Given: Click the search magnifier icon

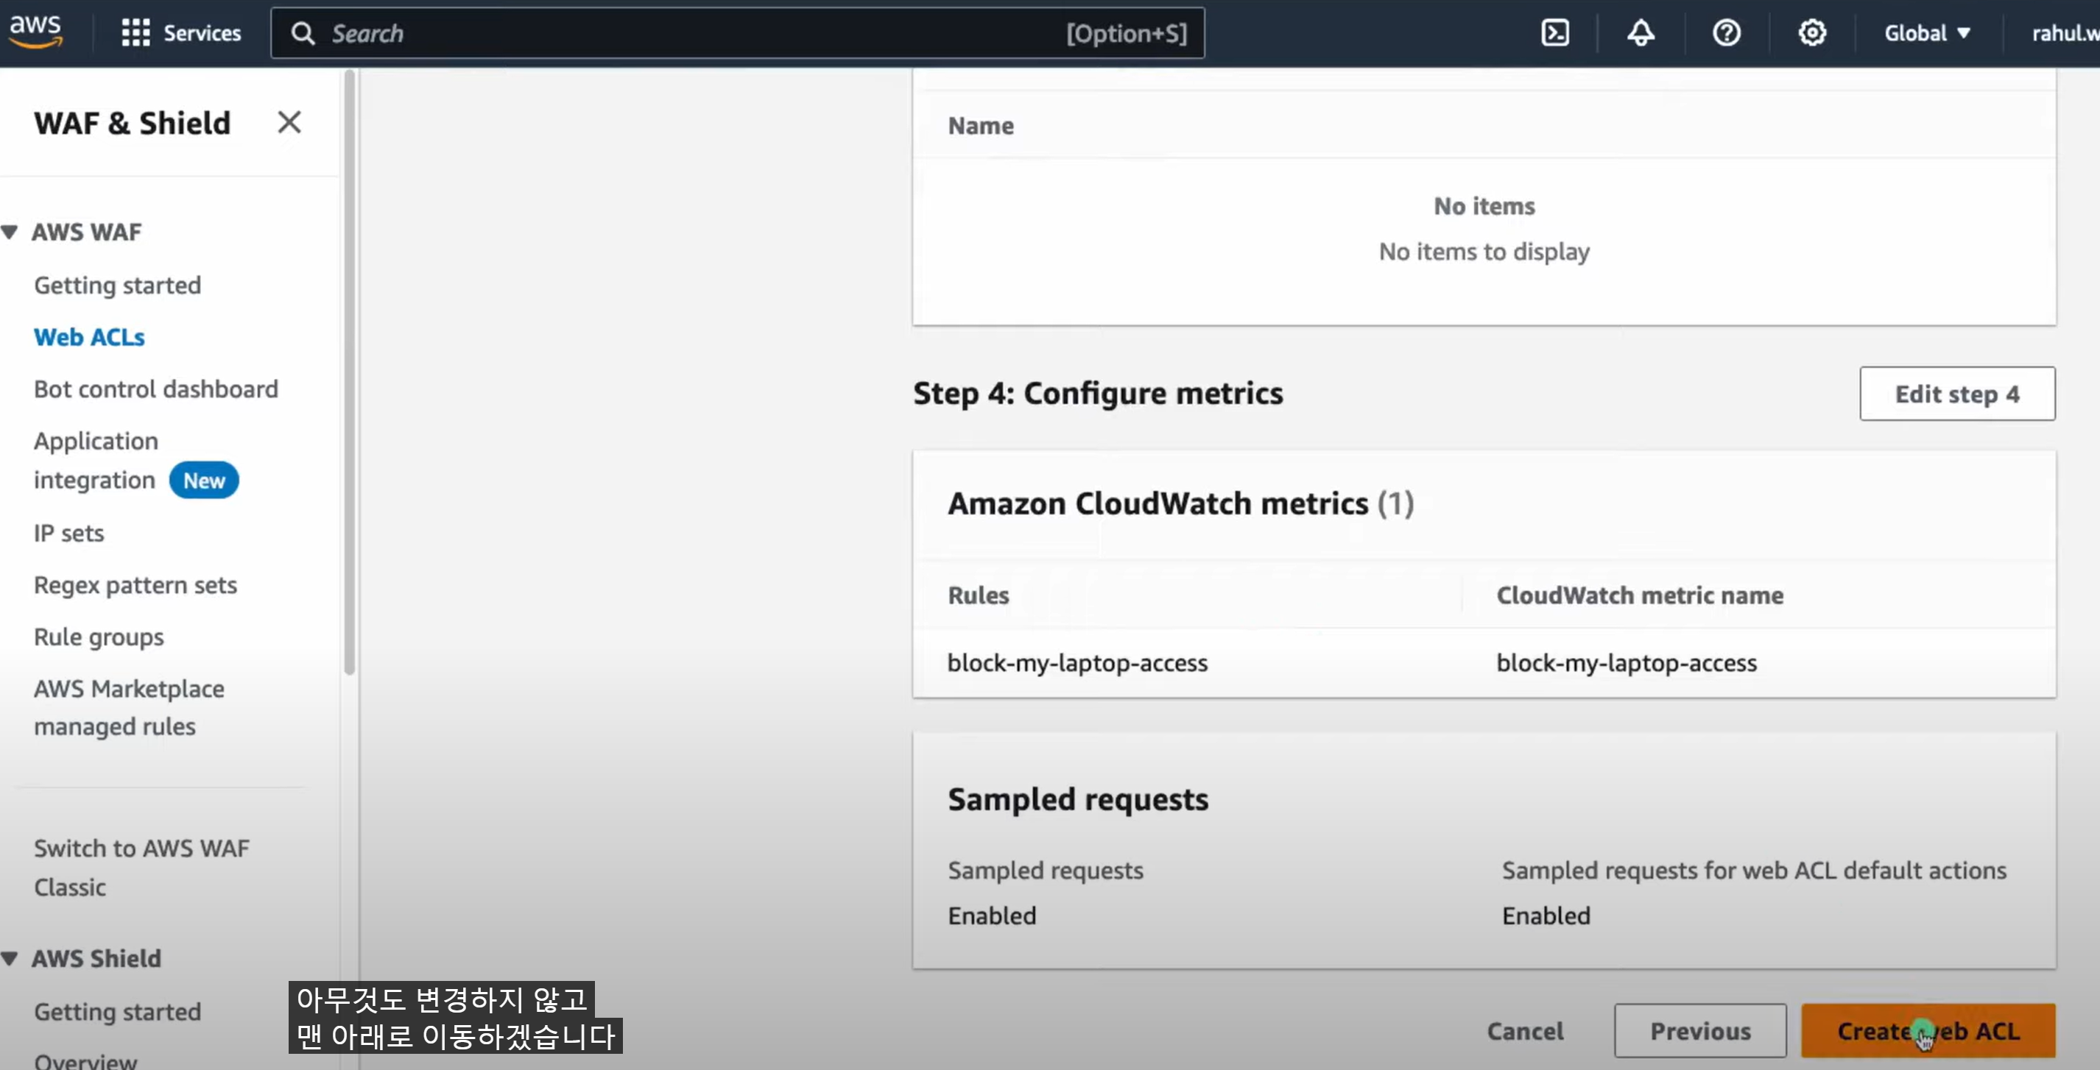Looking at the screenshot, I should 303,33.
